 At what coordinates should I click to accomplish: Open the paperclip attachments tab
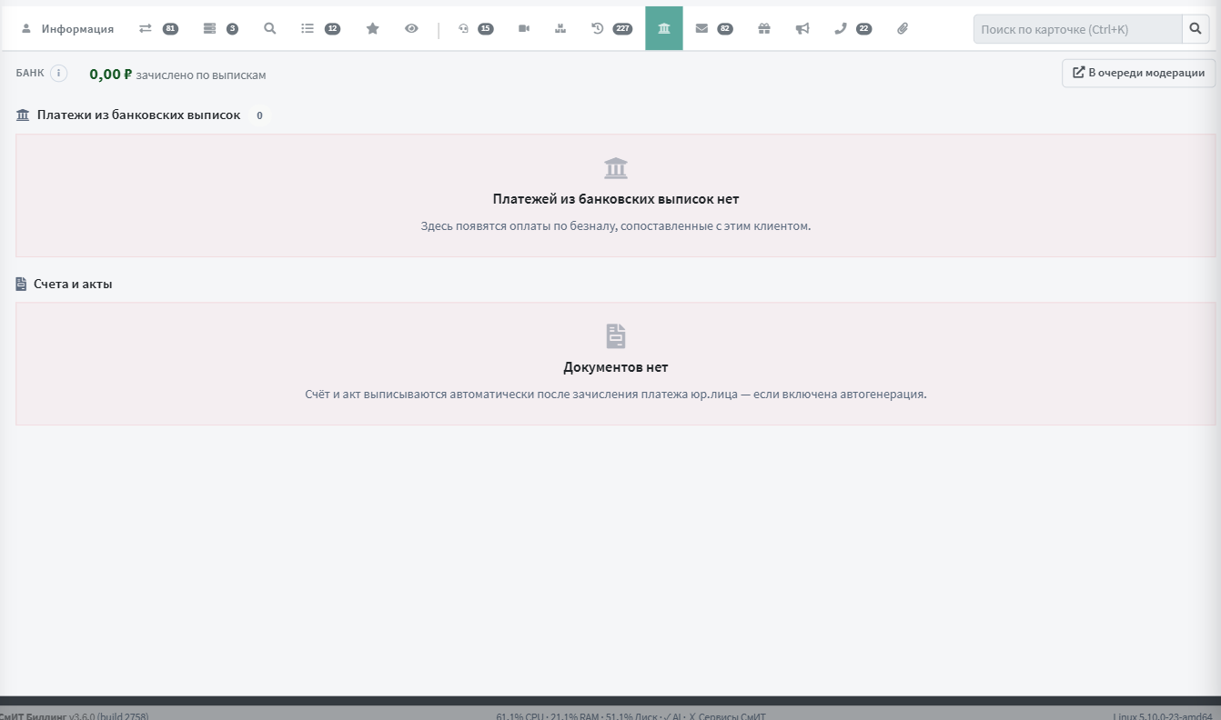coord(903,28)
